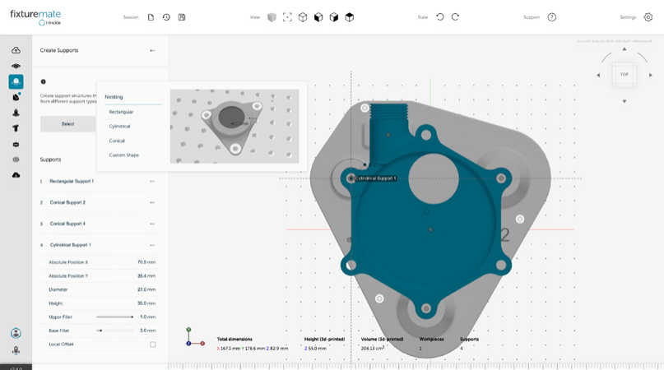Save session with the floppy disk icon
The height and width of the screenshot is (370, 664).
coord(182,17)
